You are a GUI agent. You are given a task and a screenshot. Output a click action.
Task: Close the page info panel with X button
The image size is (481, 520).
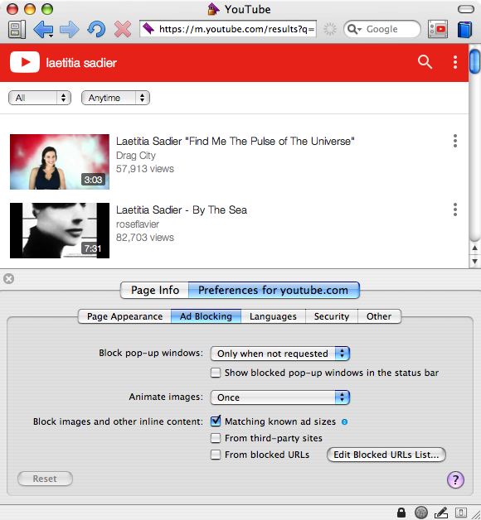tap(8, 278)
